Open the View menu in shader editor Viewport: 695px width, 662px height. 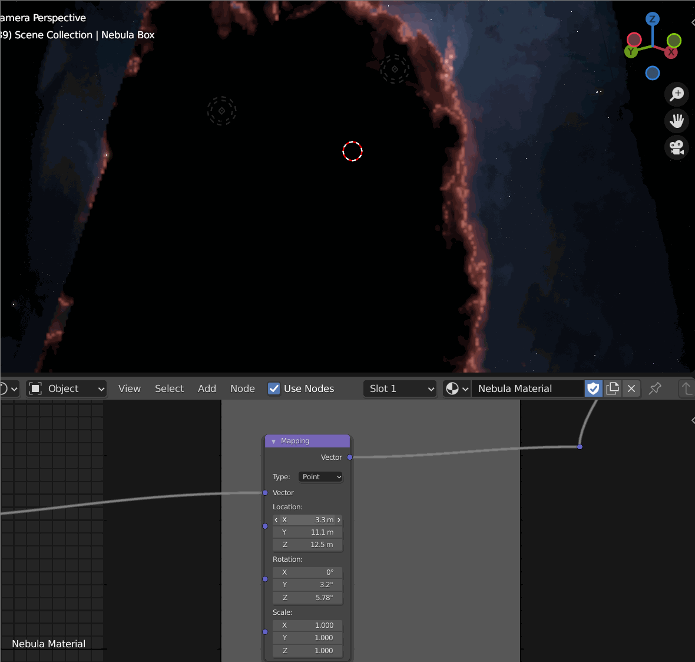[x=129, y=388]
